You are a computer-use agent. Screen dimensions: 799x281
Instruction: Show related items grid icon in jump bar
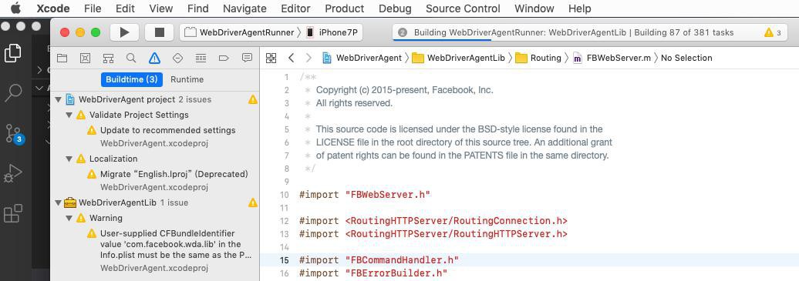[x=271, y=58]
